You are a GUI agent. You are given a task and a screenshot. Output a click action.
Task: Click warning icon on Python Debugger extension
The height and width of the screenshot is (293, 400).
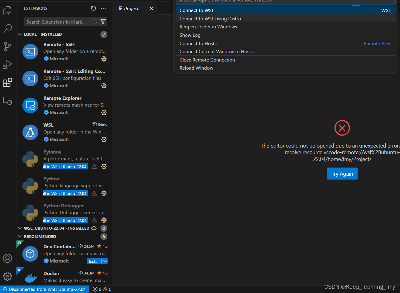(x=94, y=220)
